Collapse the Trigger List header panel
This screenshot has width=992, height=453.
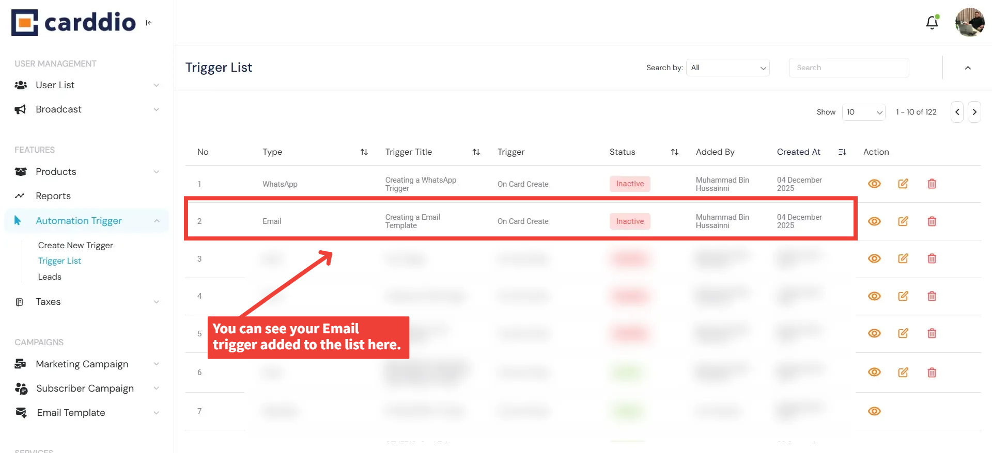pos(968,68)
